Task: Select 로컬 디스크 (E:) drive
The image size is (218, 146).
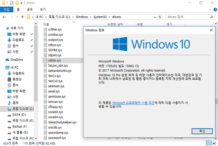Action: tap(23, 121)
